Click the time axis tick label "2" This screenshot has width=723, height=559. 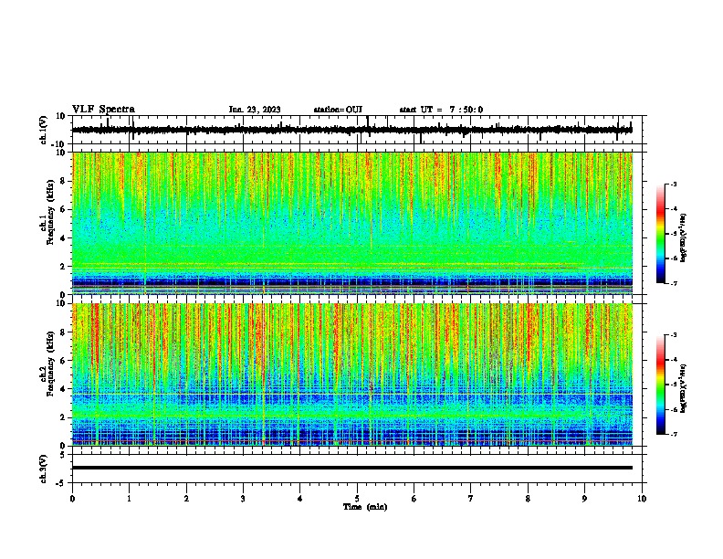pos(186,499)
